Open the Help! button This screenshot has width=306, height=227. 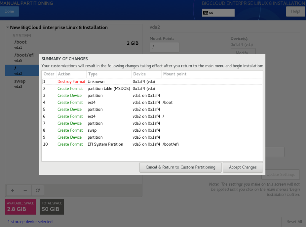click(x=295, y=11)
